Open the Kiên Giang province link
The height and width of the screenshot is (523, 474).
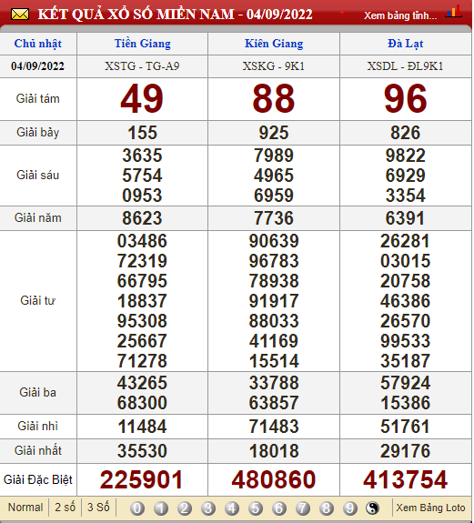tap(274, 44)
